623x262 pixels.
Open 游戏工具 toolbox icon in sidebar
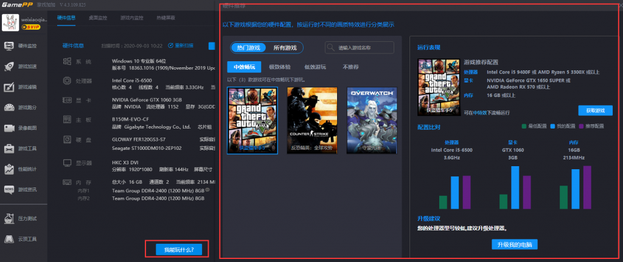[9, 149]
